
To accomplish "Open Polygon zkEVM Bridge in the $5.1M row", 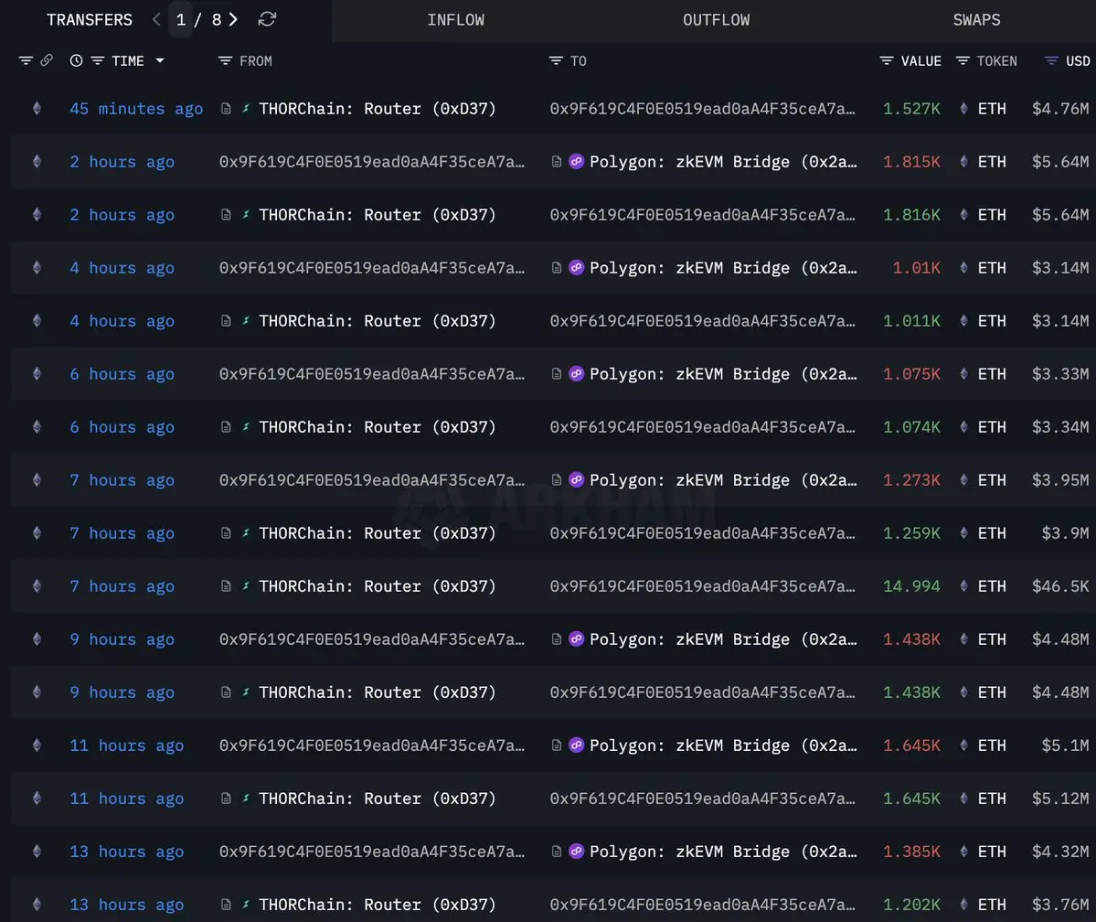I will 723,745.
